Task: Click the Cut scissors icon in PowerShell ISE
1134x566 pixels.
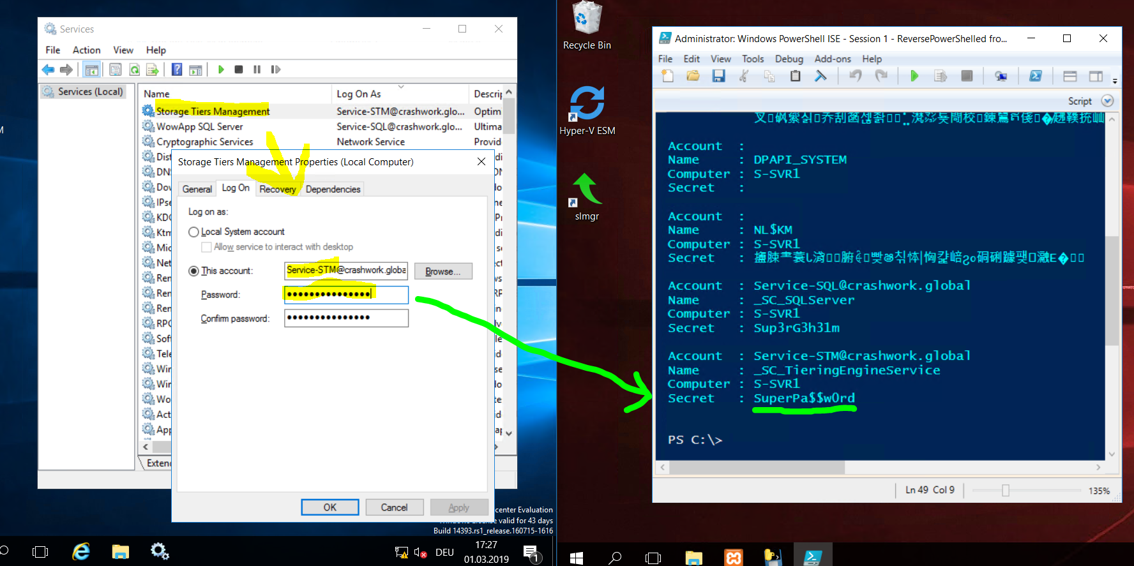Action: (x=744, y=76)
